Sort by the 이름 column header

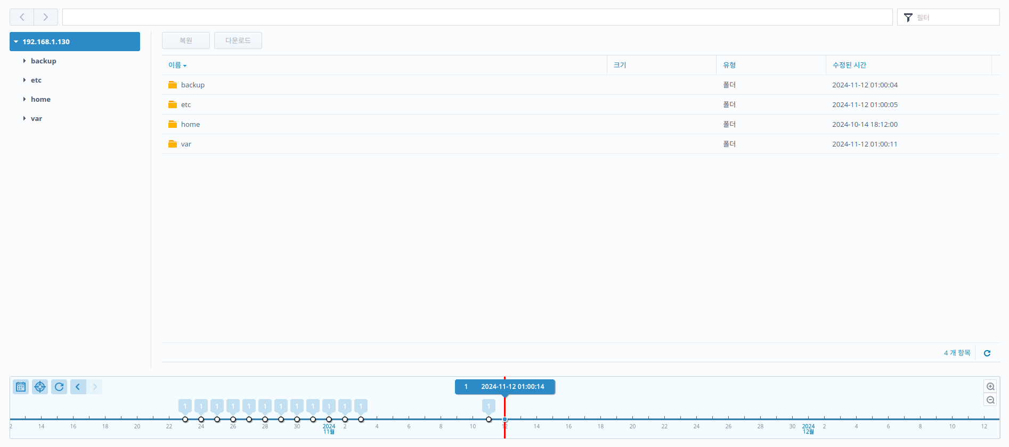tap(175, 65)
